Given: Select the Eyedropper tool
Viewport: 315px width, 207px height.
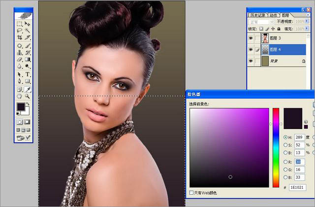Looking at the screenshot, I should coord(28,89).
